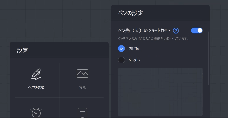Click the タッチペン SW13F support note text
The image size is (228, 118).
point(153,39)
